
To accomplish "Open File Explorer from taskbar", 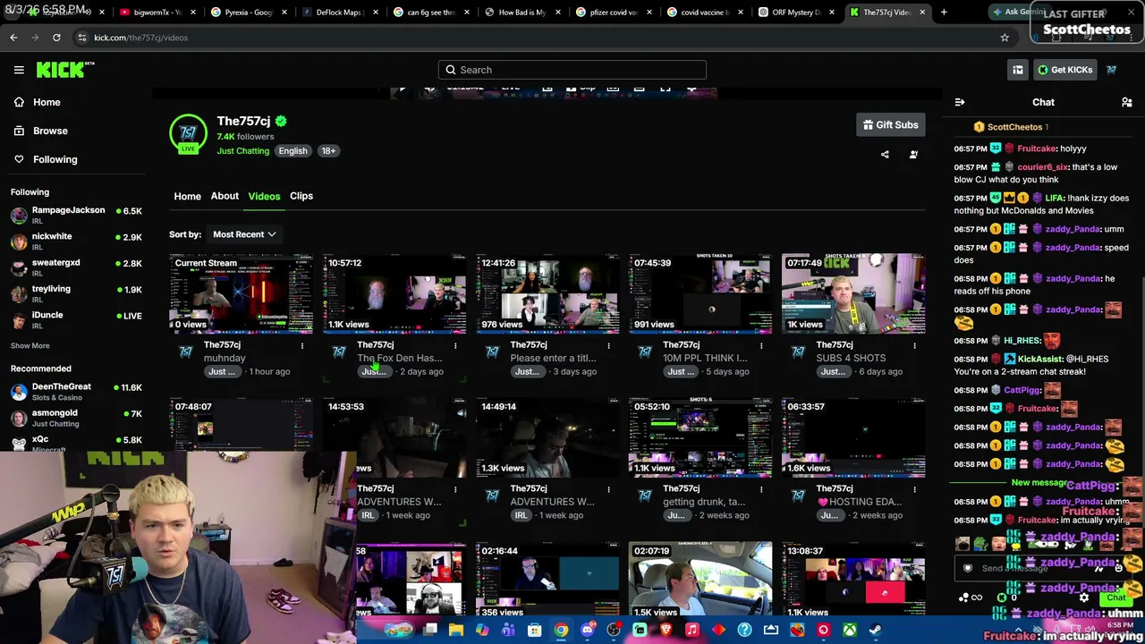I will (456, 631).
